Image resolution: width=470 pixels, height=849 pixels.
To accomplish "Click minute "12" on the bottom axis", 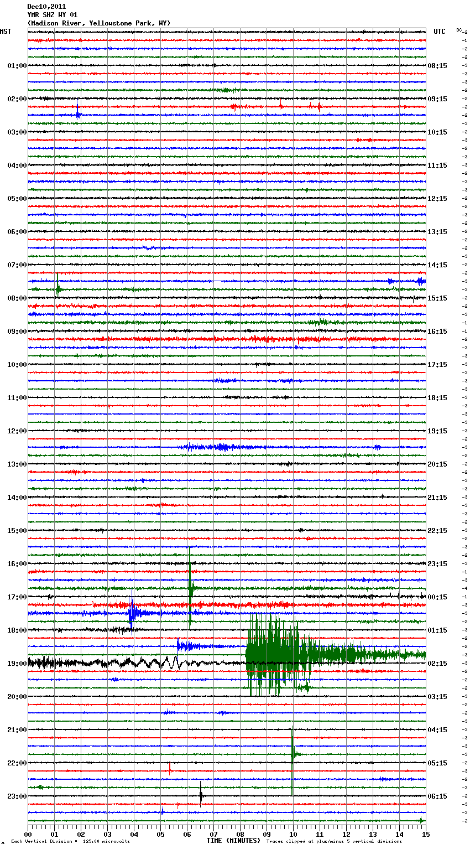I will pyautogui.click(x=346, y=834).
